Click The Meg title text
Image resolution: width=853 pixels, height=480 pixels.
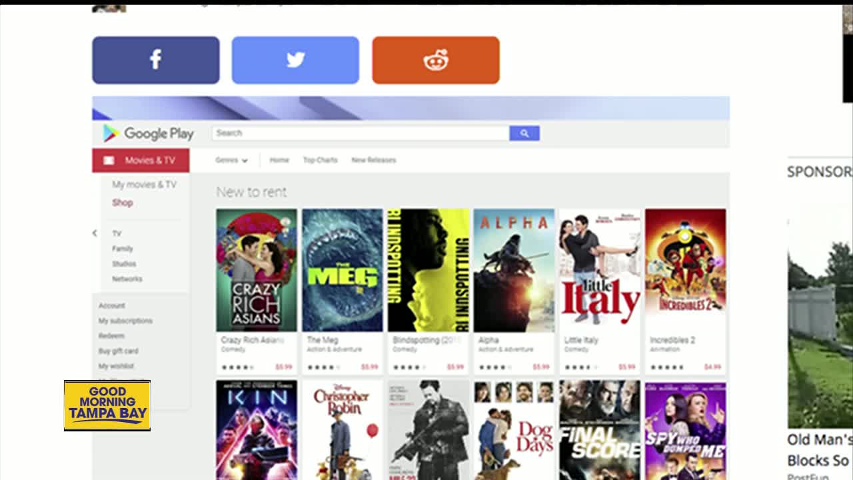323,340
